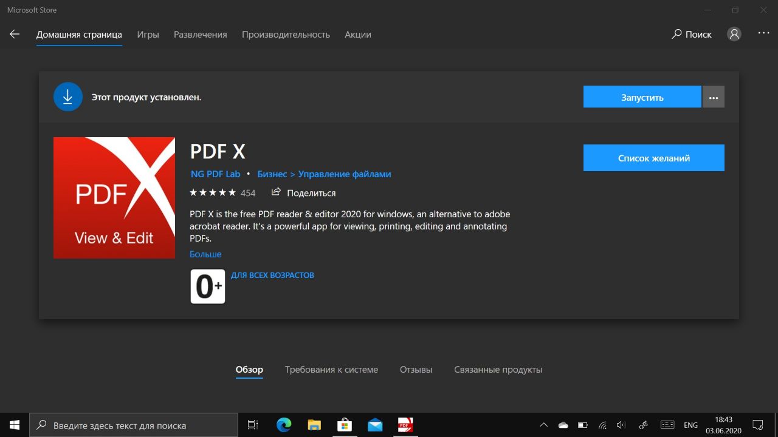Click the blue download circle icon

click(x=68, y=97)
